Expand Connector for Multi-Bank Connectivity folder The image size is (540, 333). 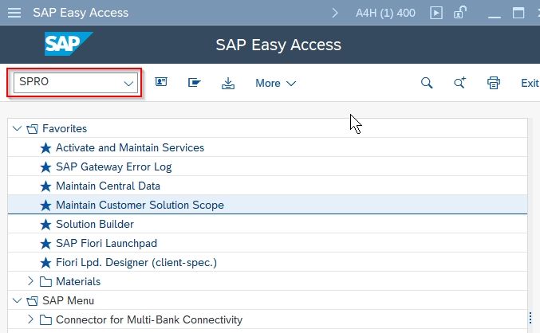tap(30, 319)
